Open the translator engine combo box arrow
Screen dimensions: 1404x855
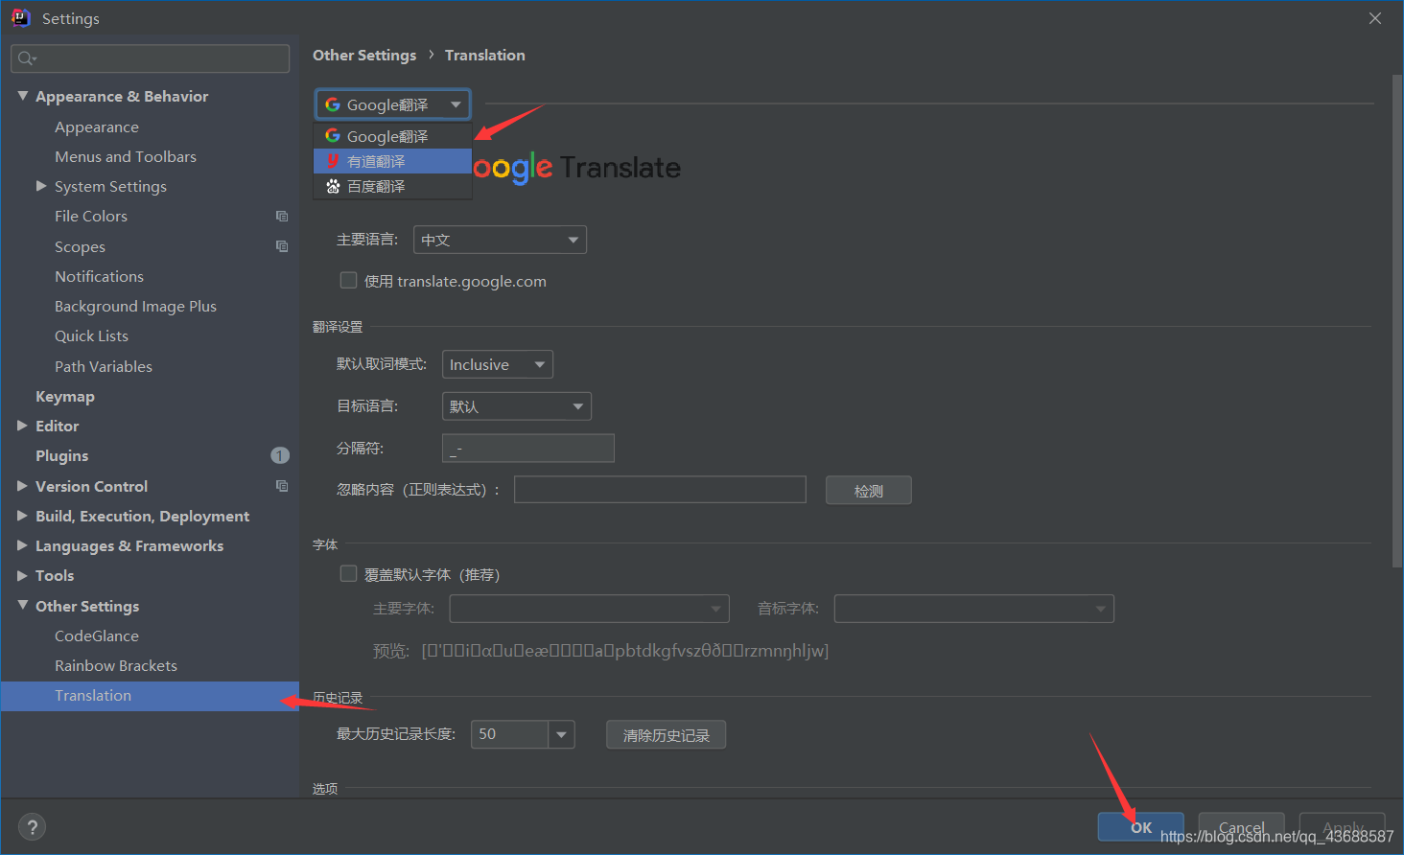pyautogui.click(x=456, y=104)
